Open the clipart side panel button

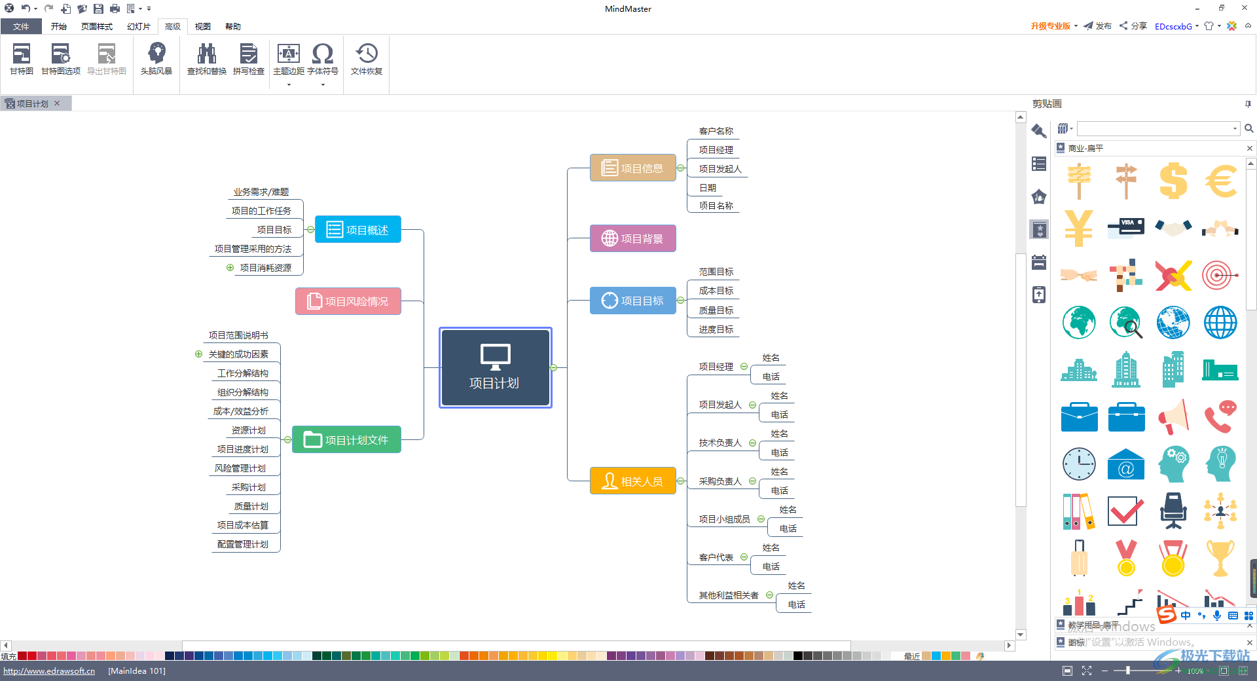point(1039,229)
